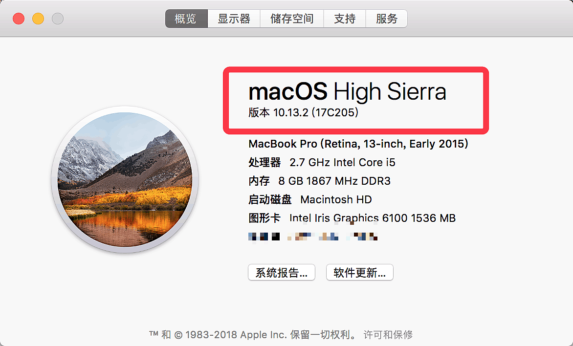Open the 许可和保修 link

(x=388, y=335)
